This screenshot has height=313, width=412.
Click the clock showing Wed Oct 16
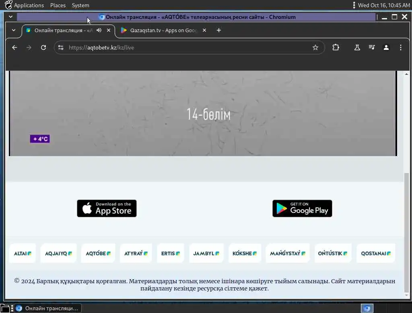point(383,5)
